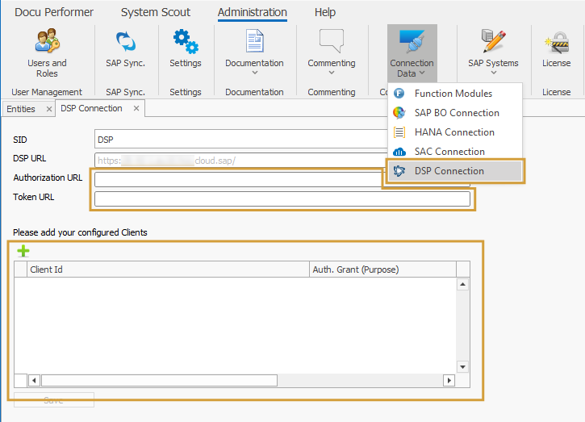Switch to the System Scout tab

(156, 12)
